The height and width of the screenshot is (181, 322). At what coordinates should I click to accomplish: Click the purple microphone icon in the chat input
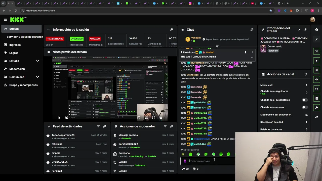[x=185, y=161]
